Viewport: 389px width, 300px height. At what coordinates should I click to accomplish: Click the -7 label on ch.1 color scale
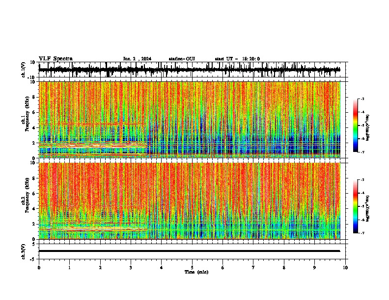[362, 152]
